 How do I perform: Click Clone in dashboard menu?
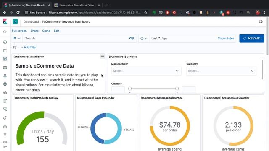tap(46, 31)
